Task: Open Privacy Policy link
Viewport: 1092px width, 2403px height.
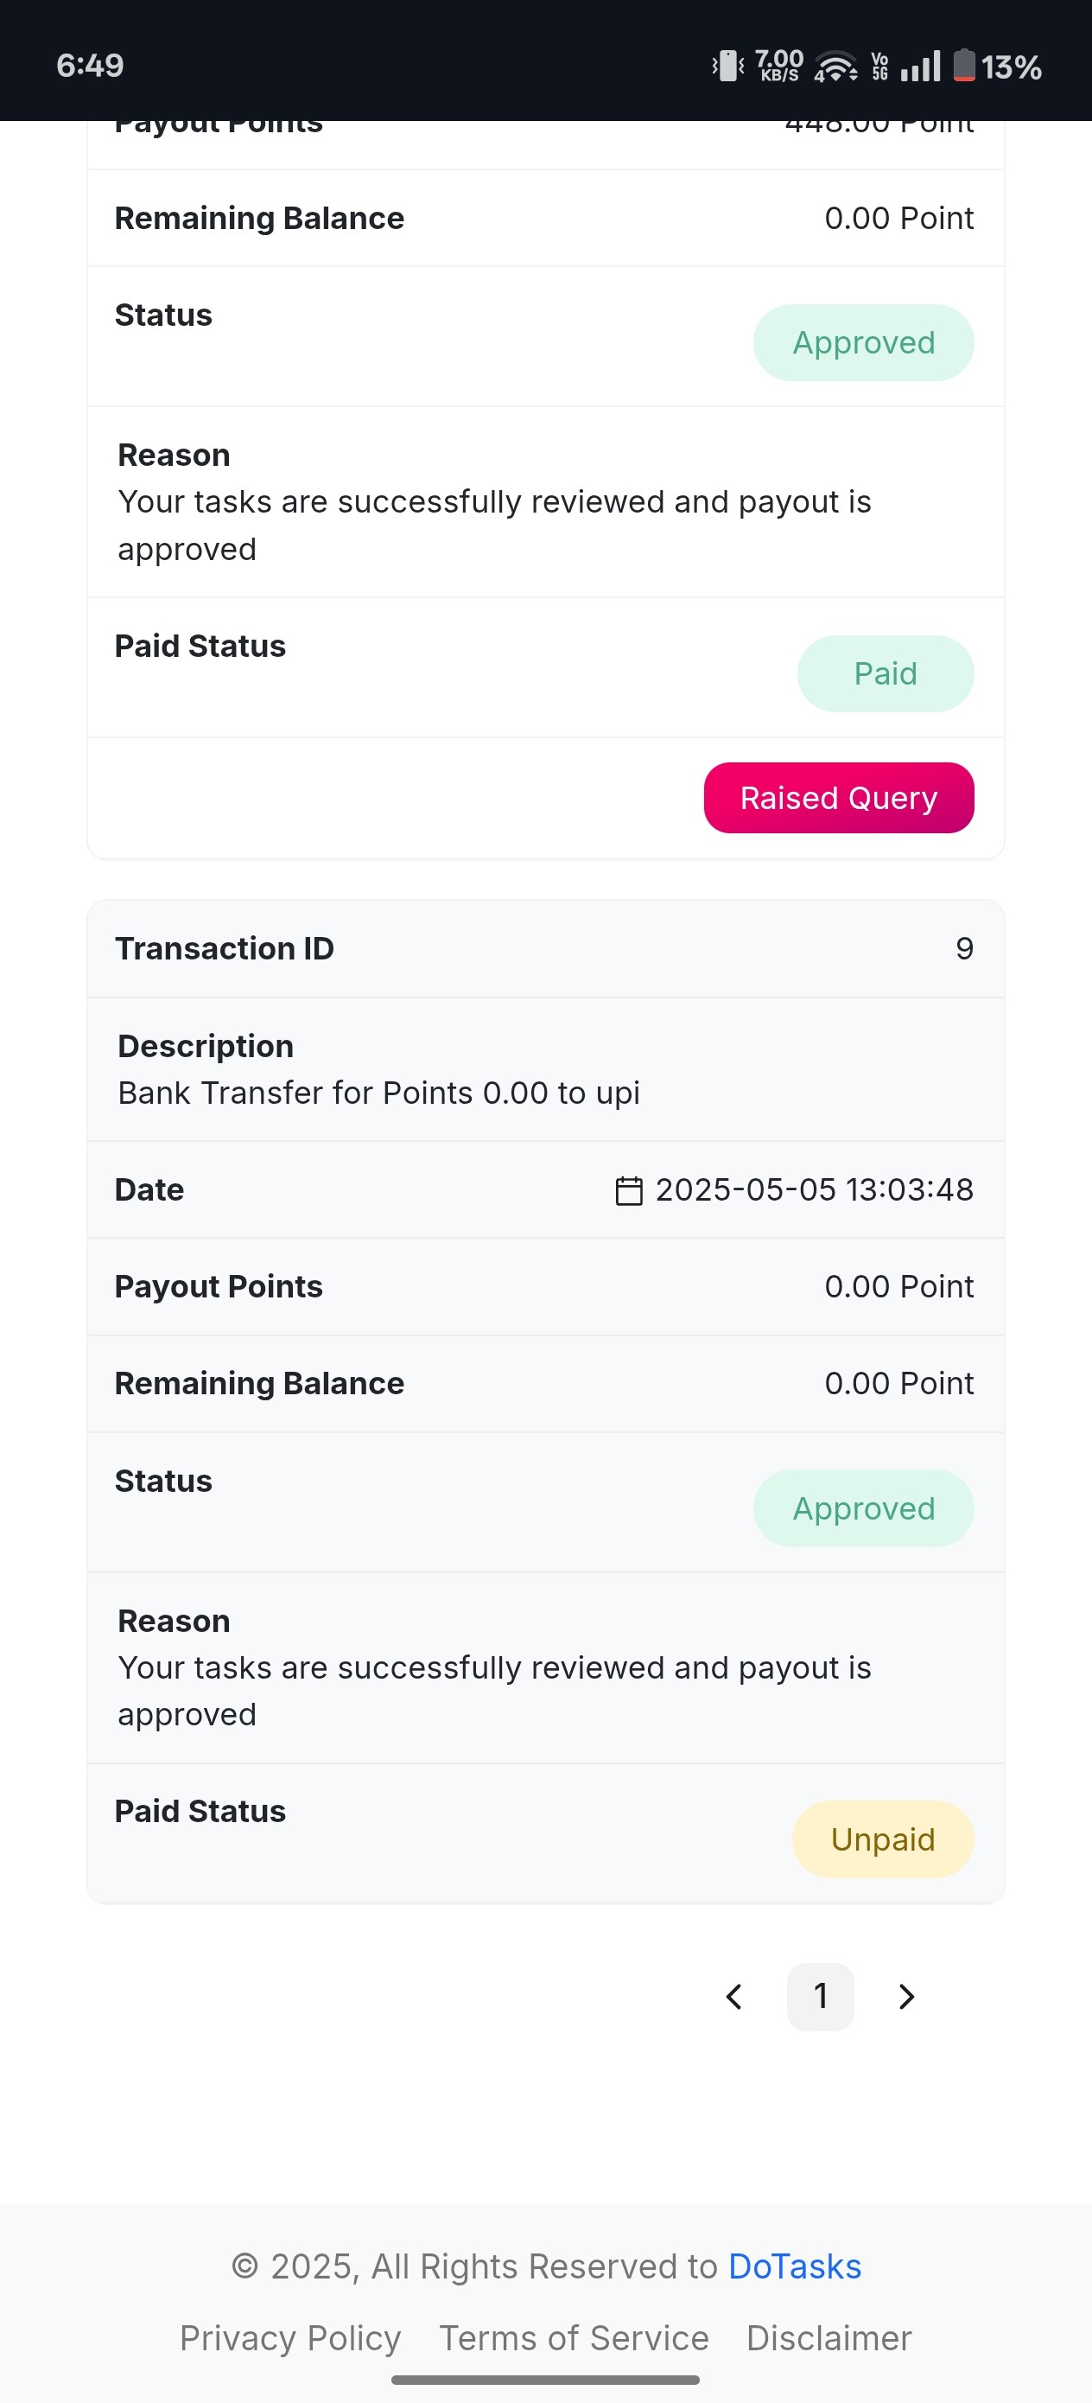Action: (290, 2337)
